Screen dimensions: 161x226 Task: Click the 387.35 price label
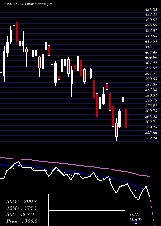151,84
